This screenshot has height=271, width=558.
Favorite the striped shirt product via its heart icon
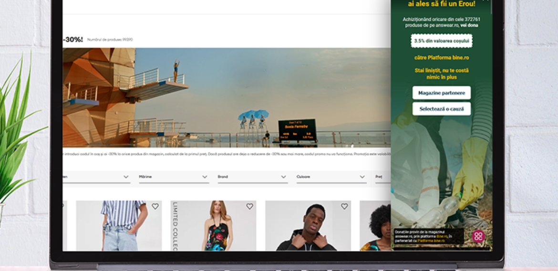[155, 206]
